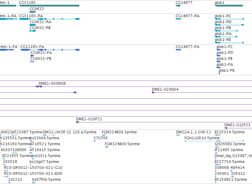
Task: Click the GH26689.3prime EST
Action: click(217, 147)
